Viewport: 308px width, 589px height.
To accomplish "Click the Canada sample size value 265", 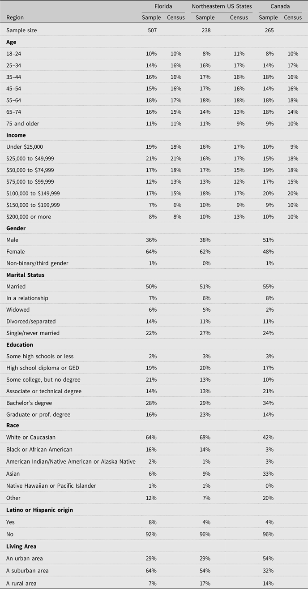I will point(267,30).
